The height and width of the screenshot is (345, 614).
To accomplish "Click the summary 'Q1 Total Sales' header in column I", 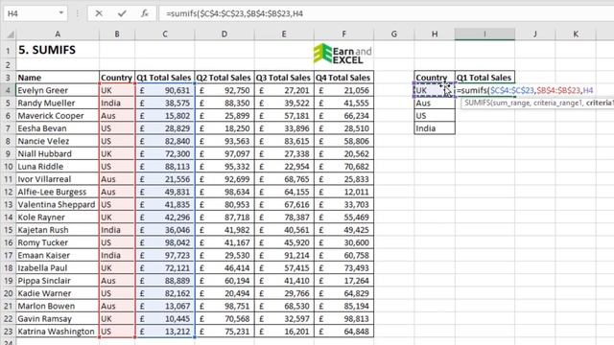I will pos(484,78).
